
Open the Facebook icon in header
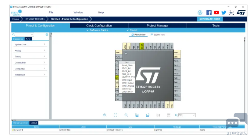(x=209, y=12)
